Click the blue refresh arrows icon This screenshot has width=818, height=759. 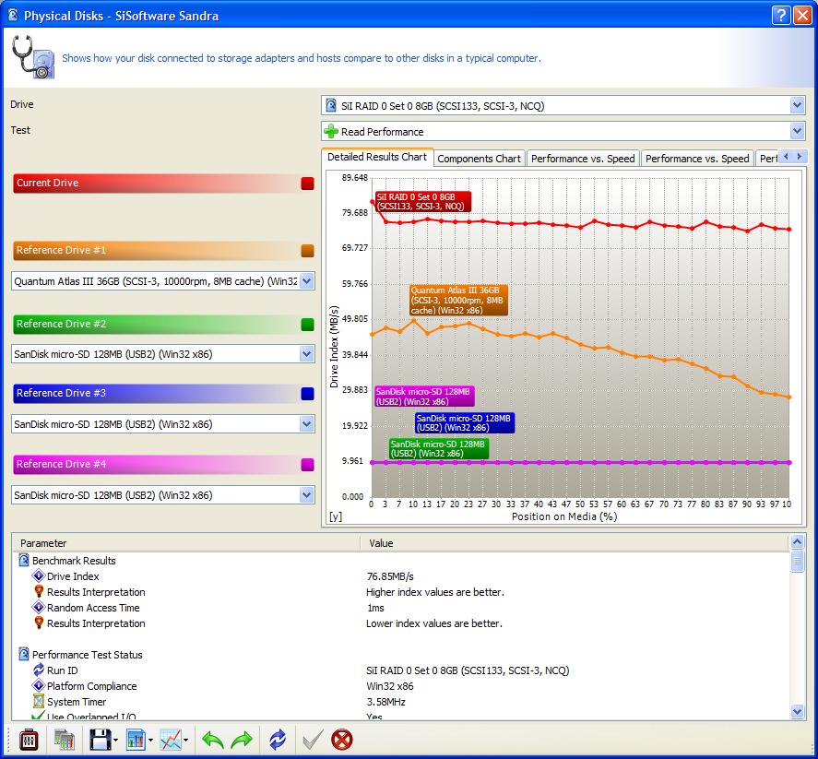point(278,740)
